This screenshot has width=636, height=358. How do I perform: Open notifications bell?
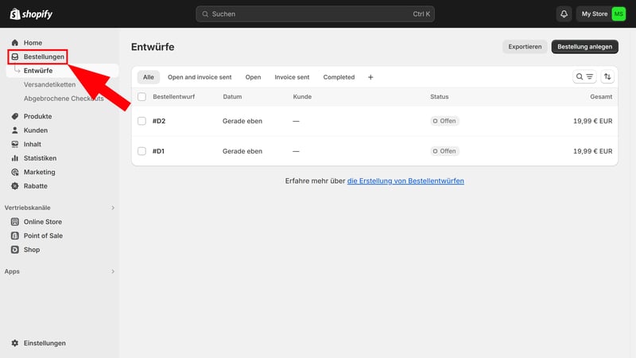[x=564, y=14]
